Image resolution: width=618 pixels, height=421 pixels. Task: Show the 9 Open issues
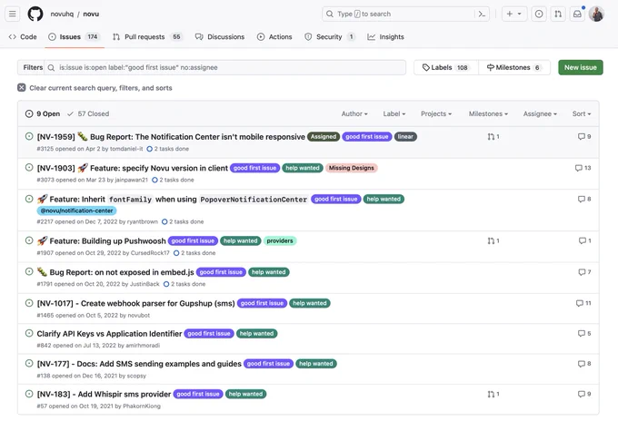pyautogui.click(x=43, y=113)
